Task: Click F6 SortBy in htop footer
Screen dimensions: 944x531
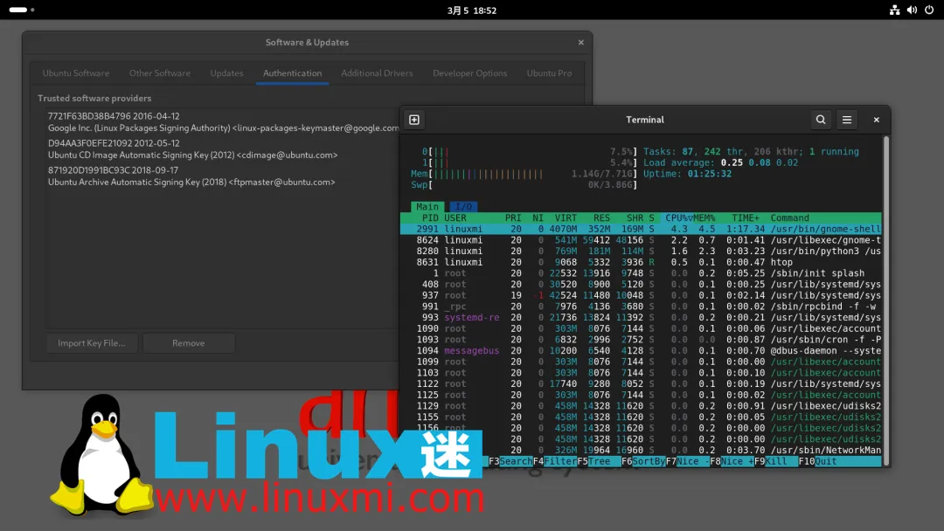Action: (643, 461)
